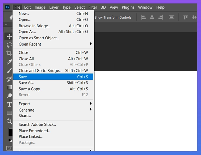201x155 pixels.
Task: Select the Eyedropper tool
Action: tap(9, 62)
